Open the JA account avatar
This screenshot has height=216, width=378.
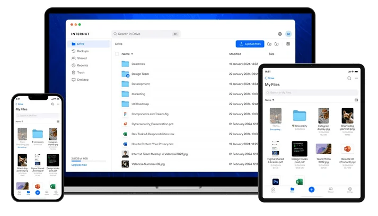coord(288,34)
